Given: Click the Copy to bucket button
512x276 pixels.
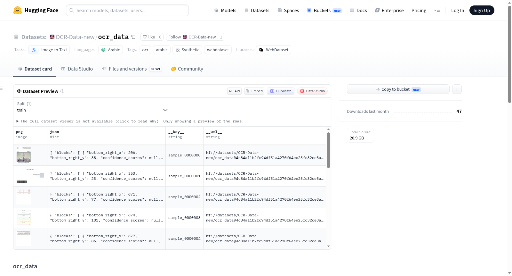Looking at the screenshot, I should click(x=398, y=89).
